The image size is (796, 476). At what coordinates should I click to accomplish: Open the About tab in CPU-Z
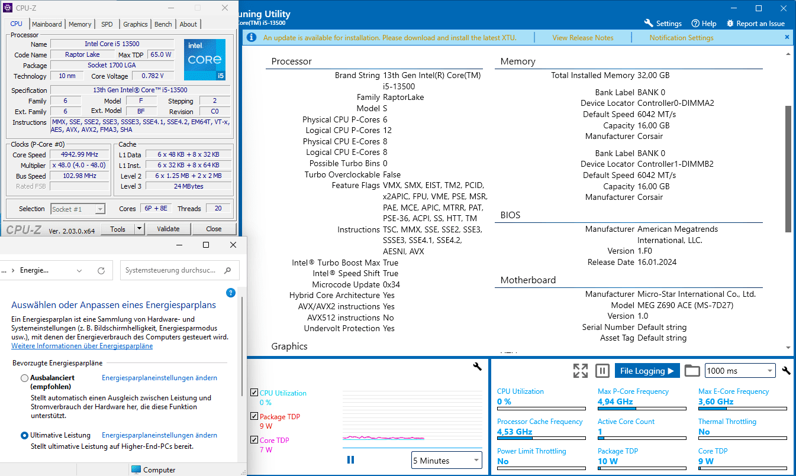[188, 24]
